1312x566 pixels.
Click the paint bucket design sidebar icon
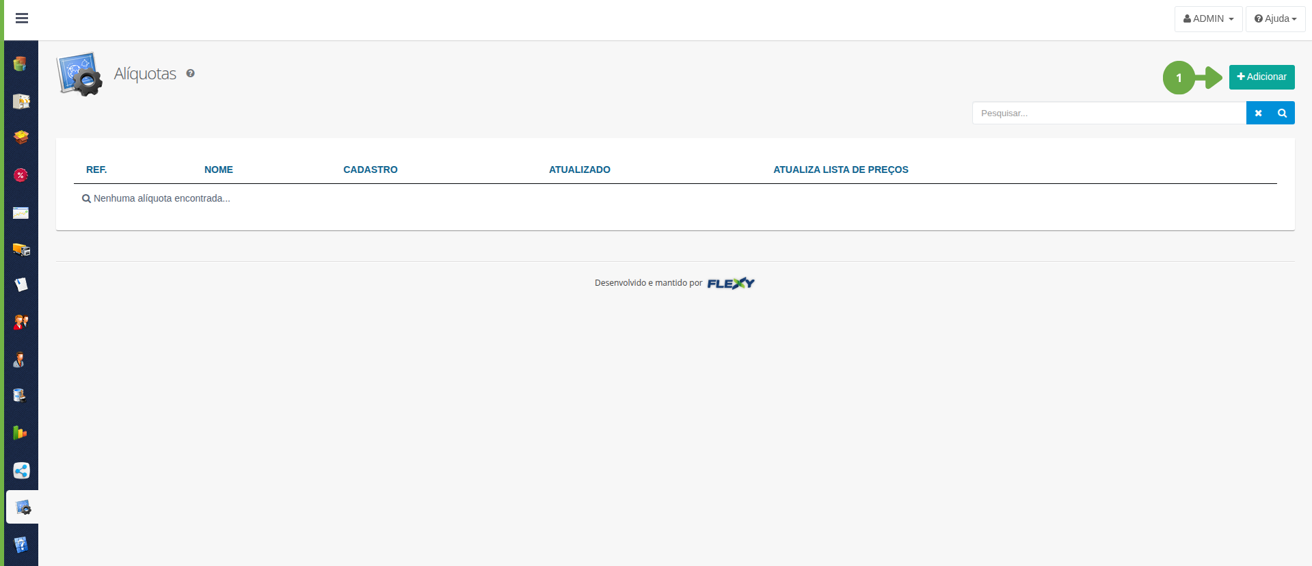(x=21, y=396)
